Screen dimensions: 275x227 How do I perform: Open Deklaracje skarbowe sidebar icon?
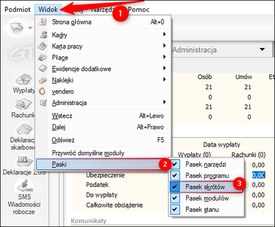(24, 128)
